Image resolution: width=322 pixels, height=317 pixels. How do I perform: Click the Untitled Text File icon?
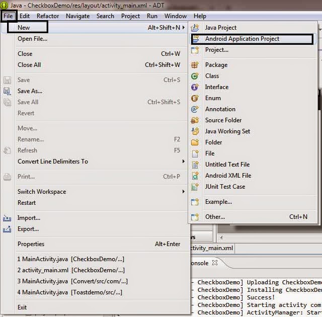click(x=195, y=165)
